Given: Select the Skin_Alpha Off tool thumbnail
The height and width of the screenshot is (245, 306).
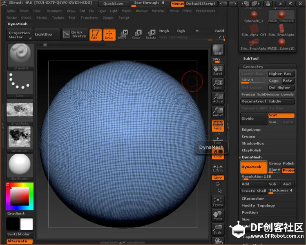Looking at the screenshot, I should 254,30.
